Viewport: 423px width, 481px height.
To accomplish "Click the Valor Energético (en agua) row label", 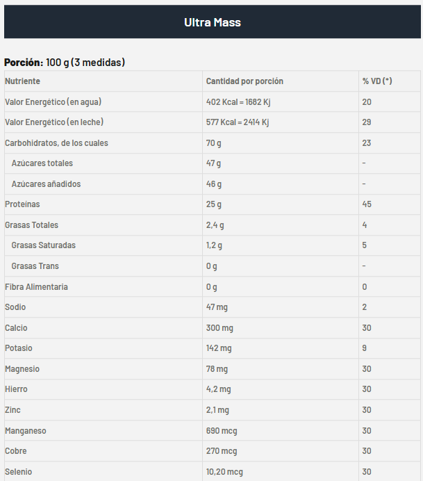I will [x=53, y=102].
